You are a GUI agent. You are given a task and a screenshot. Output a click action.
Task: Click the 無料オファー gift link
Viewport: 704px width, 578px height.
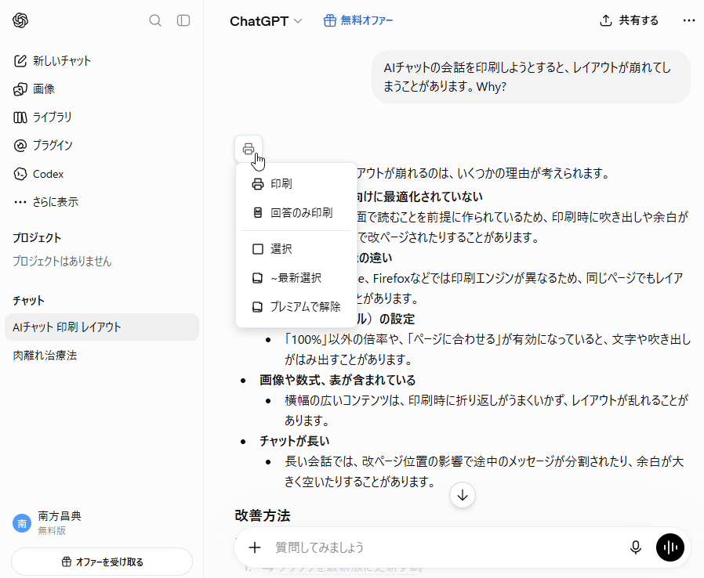click(x=358, y=20)
